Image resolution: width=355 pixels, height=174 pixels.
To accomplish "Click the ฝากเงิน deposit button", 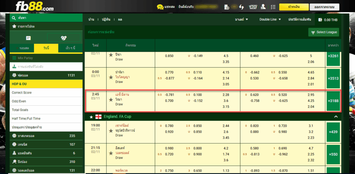I will (294, 7).
